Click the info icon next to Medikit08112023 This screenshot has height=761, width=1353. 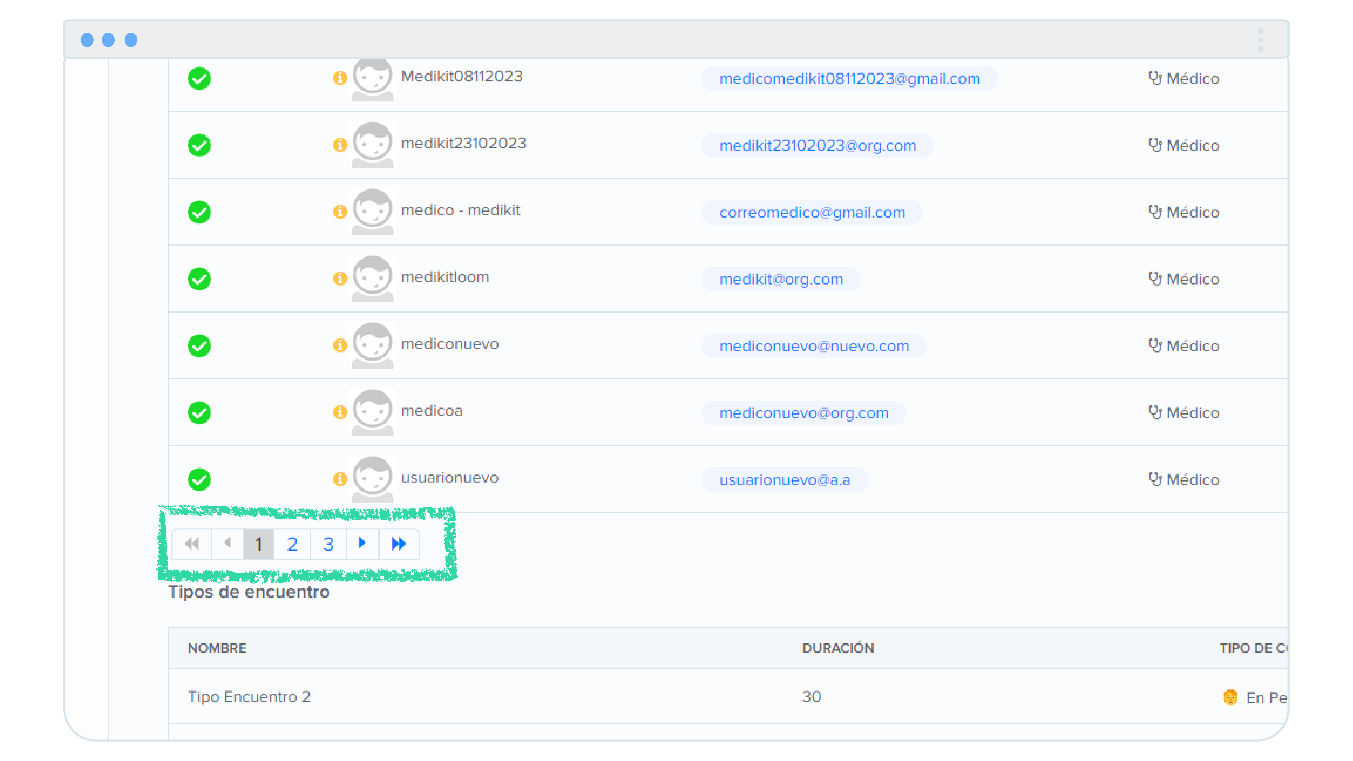340,78
